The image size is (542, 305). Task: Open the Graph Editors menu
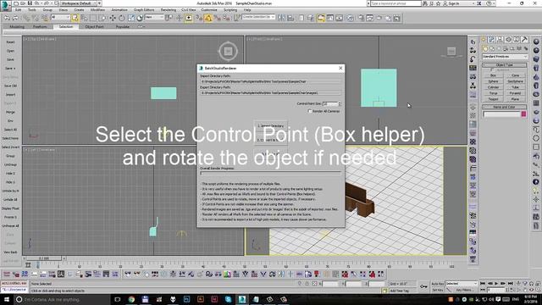pyautogui.click(x=144, y=10)
